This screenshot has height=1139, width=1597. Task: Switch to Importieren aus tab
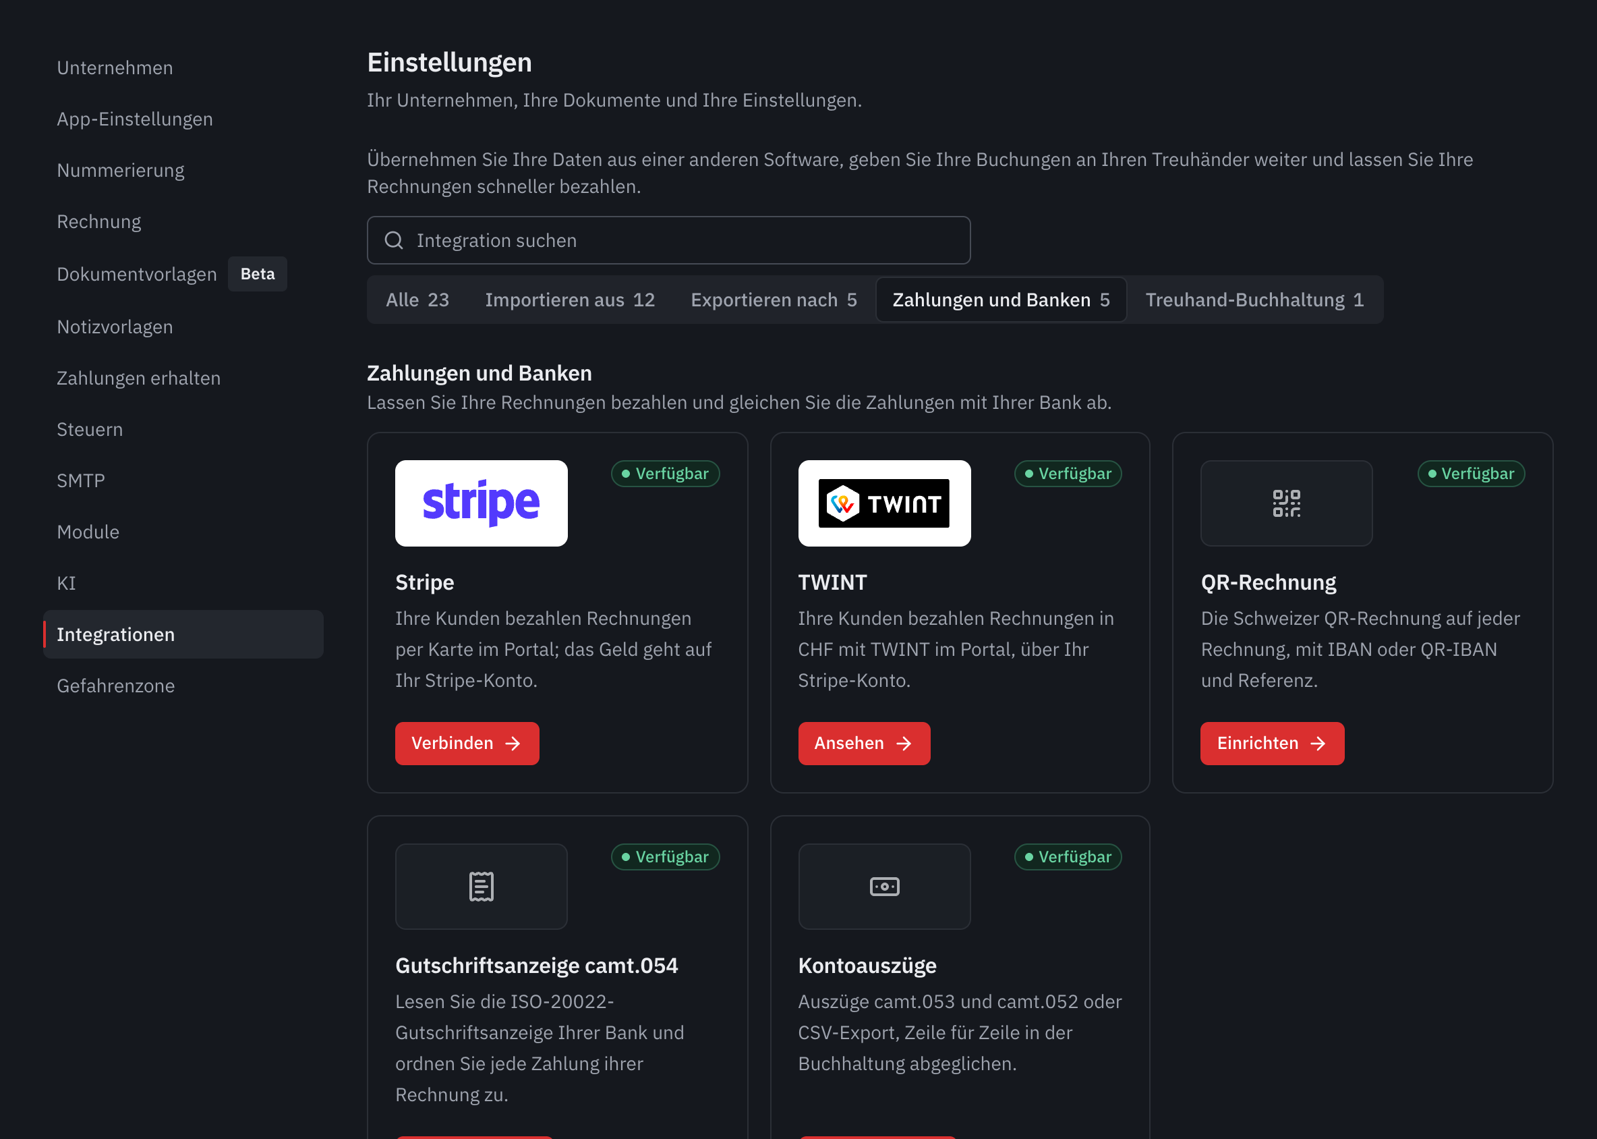[x=569, y=300]
